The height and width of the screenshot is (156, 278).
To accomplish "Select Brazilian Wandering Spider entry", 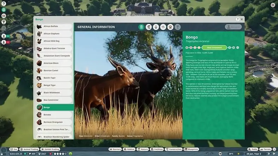I will (54, 137).
